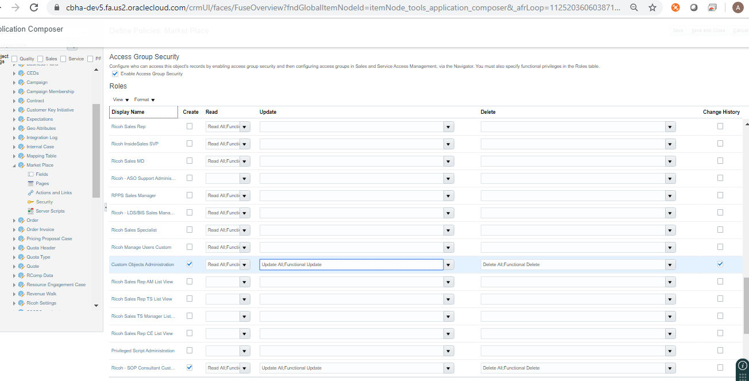Toggle the Sales filter checkbox
Viewport: 749px width, 381px height.
point(40,59)
